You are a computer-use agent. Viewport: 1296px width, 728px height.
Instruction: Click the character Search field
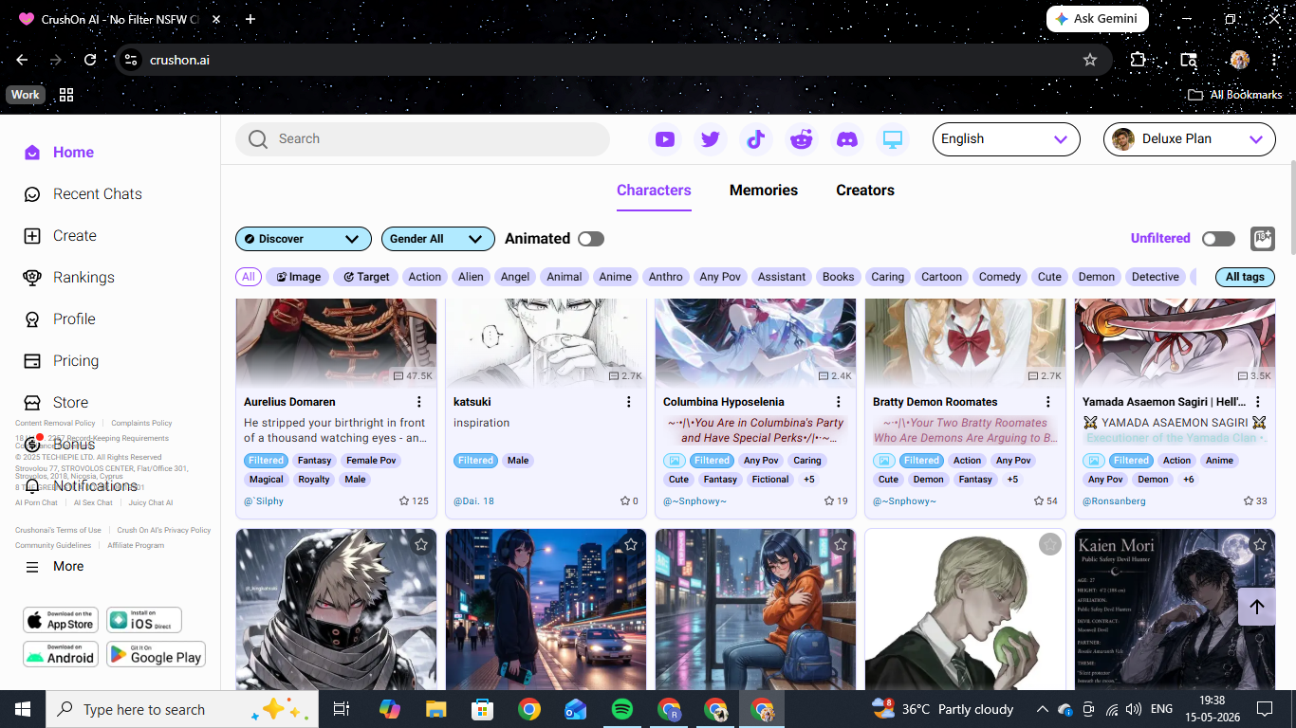coord(422,139)
